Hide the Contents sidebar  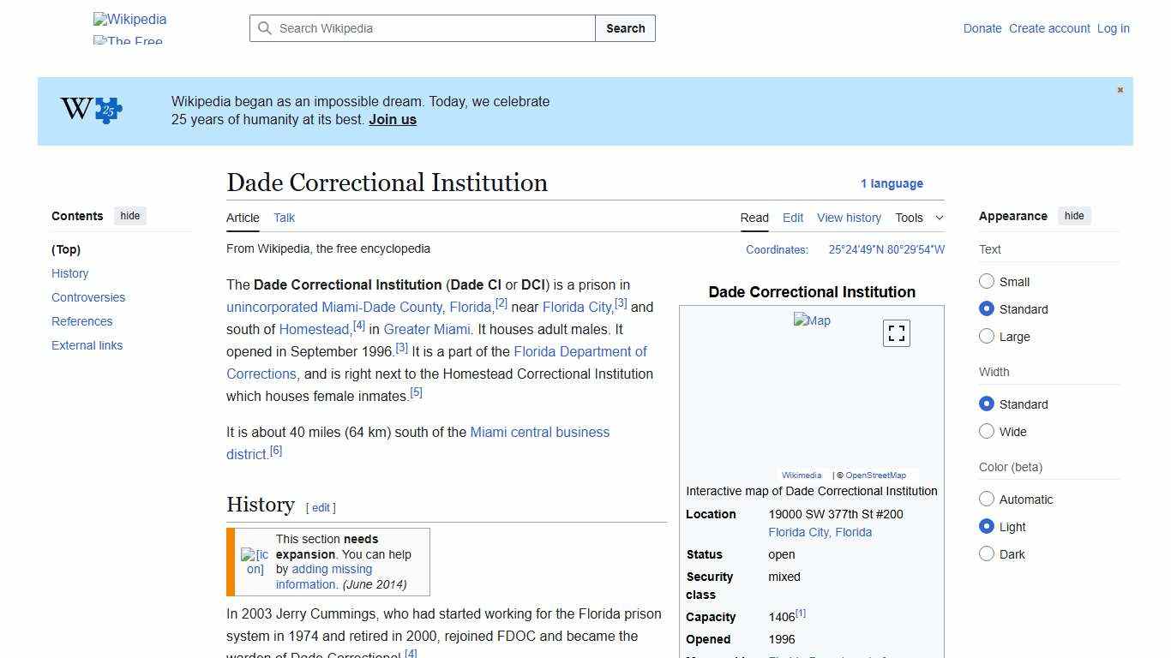(x=129, y=216)
